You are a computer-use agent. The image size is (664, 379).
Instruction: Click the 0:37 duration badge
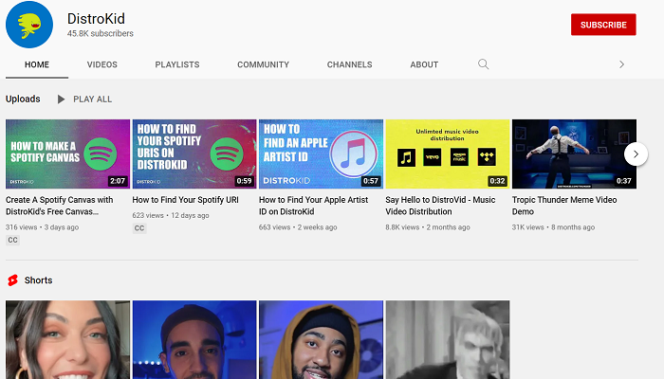tap(624, 181)
